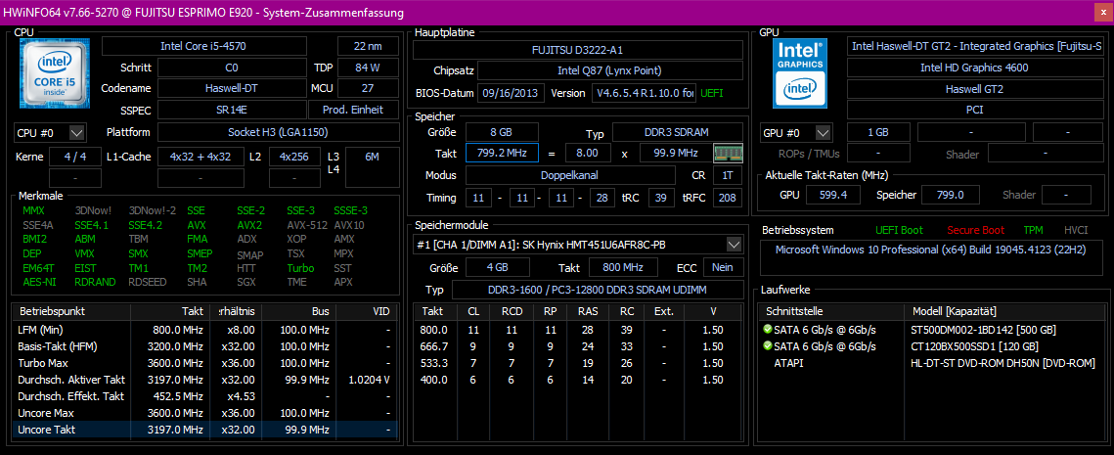This screenshot has height=455, width=1114.
Task: Open the CPU #0 selector dropdown
Action: [x=77, y=133]
